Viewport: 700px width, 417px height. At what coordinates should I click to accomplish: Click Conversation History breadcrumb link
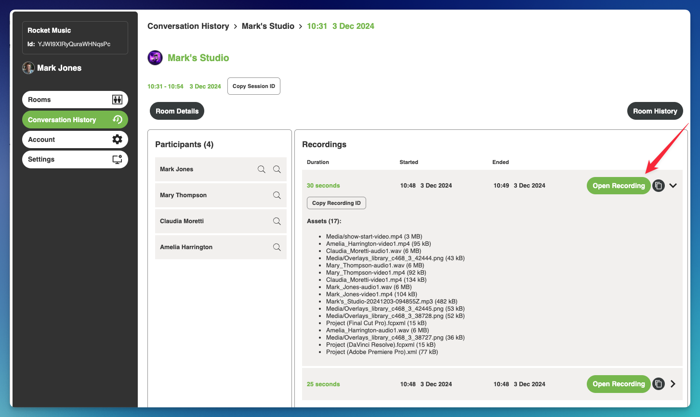188,26
